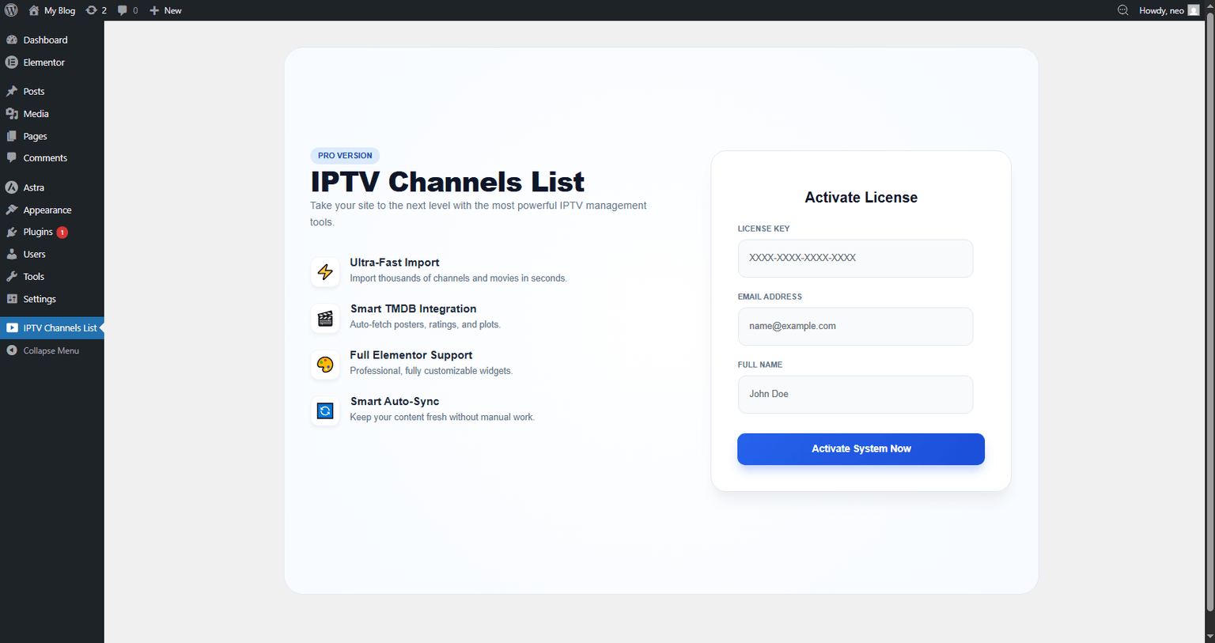Click the Tools wrench icon

[12, 277]
